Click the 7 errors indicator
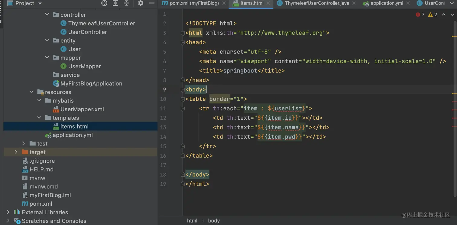Screen dimensions: 457x225 click(420, 15)
